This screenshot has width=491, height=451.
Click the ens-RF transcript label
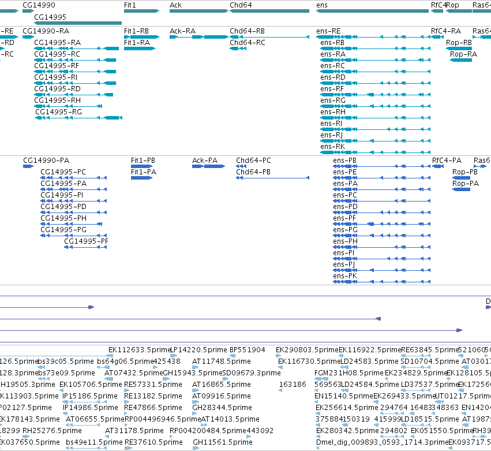click(x=332, y=89)
